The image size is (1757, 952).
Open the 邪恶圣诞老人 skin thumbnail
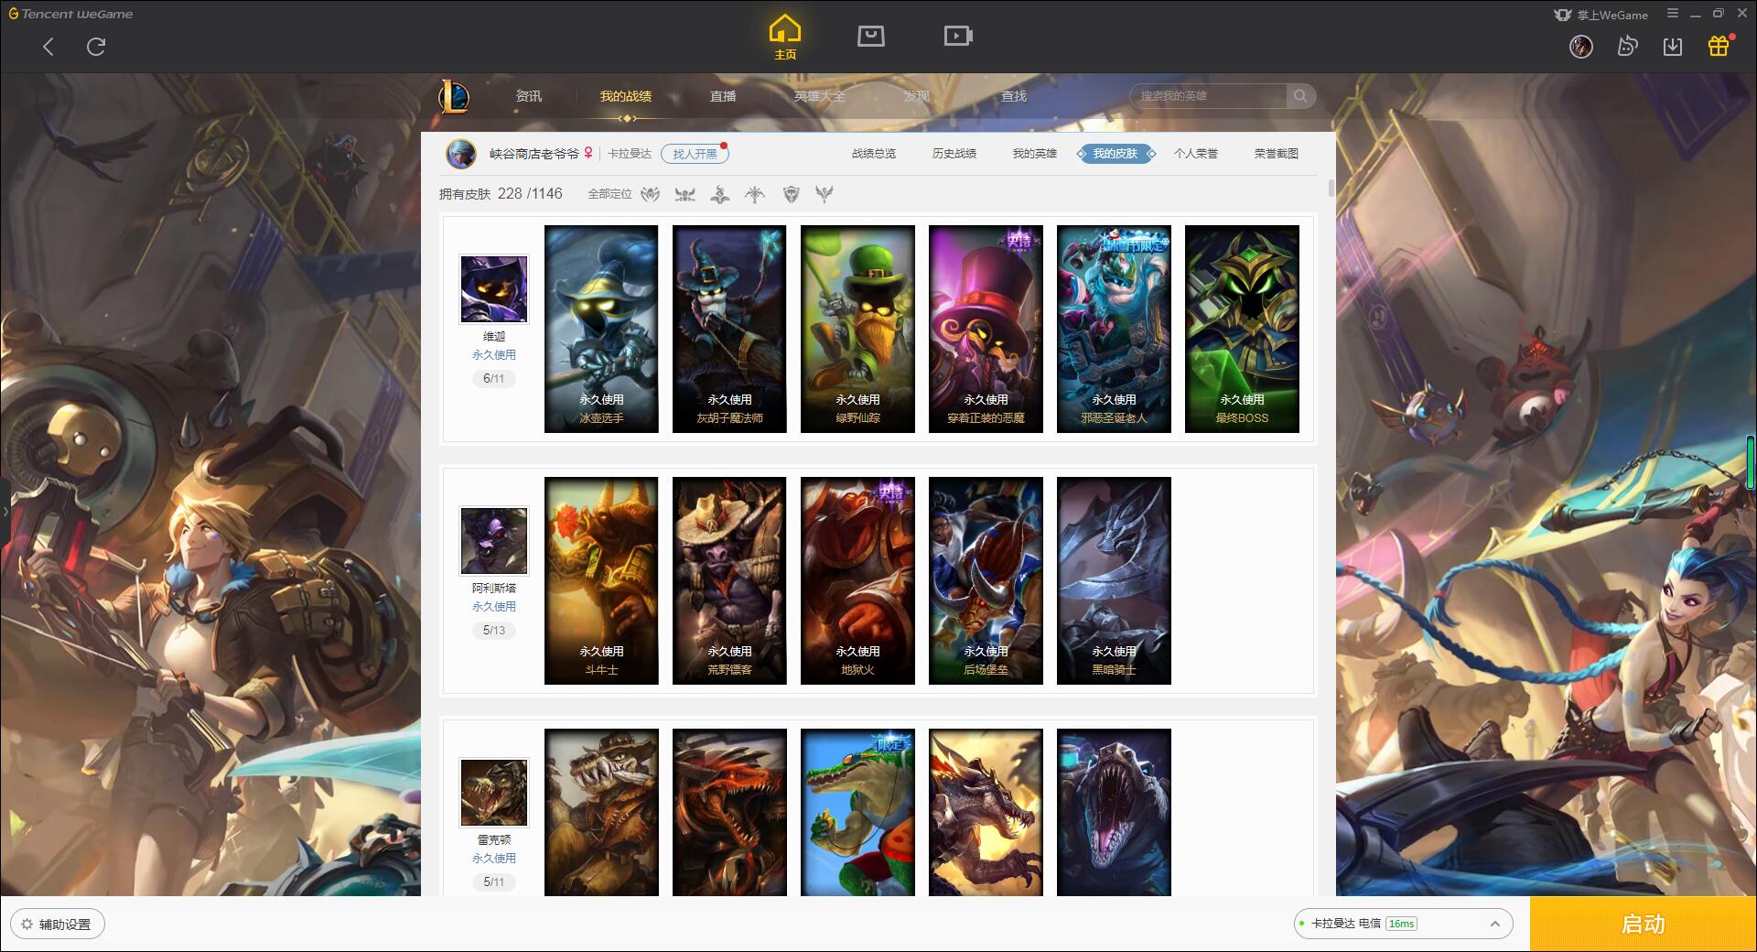coord(1114,330)
